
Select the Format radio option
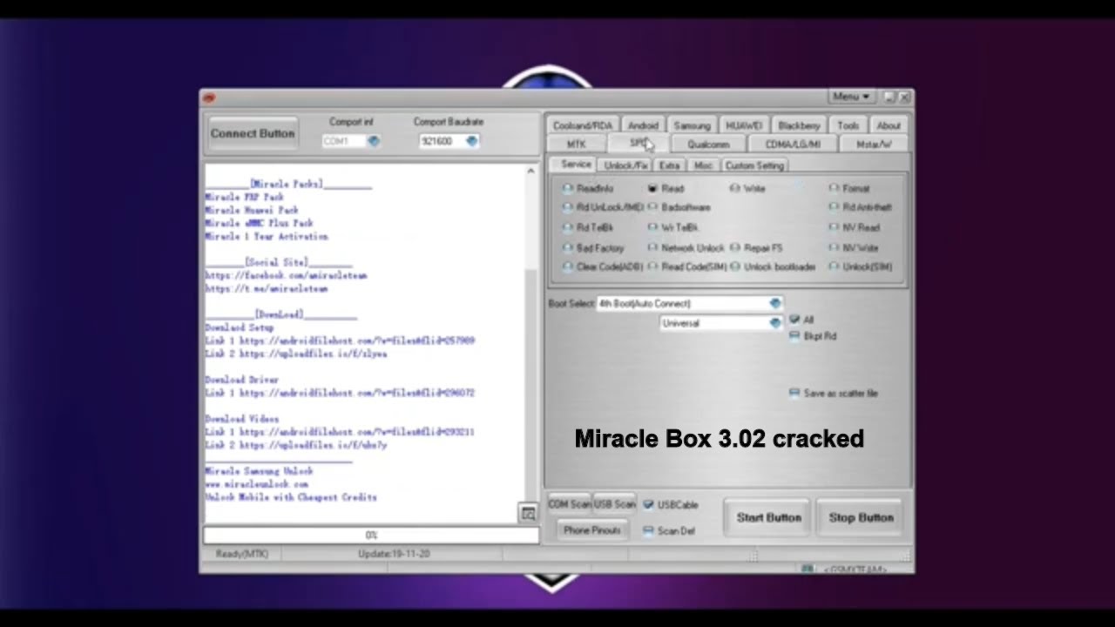point(849,188)
